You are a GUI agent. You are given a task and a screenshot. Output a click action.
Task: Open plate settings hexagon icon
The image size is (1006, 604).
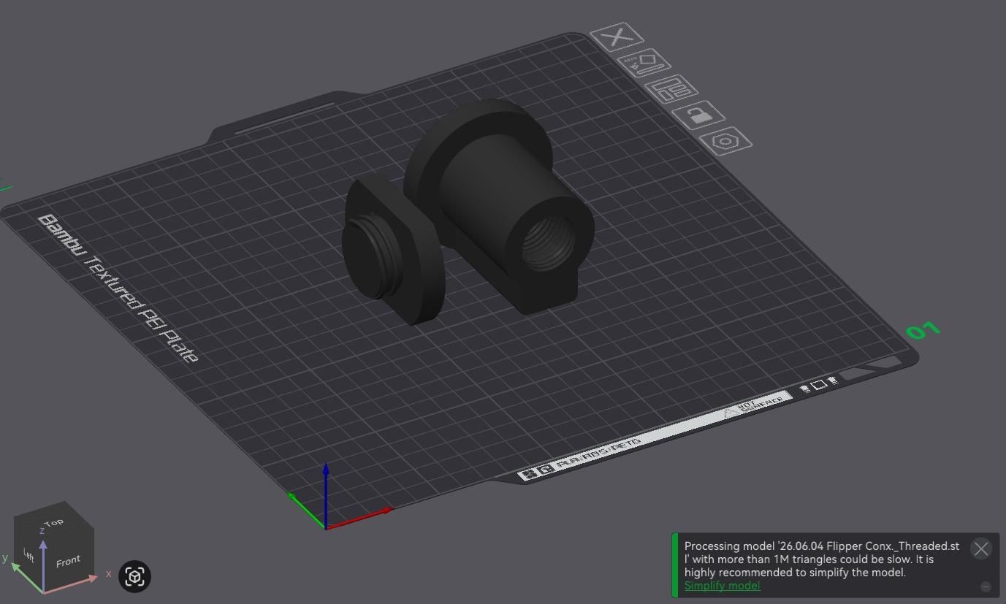pyautogui.click(x=725, y=141)
